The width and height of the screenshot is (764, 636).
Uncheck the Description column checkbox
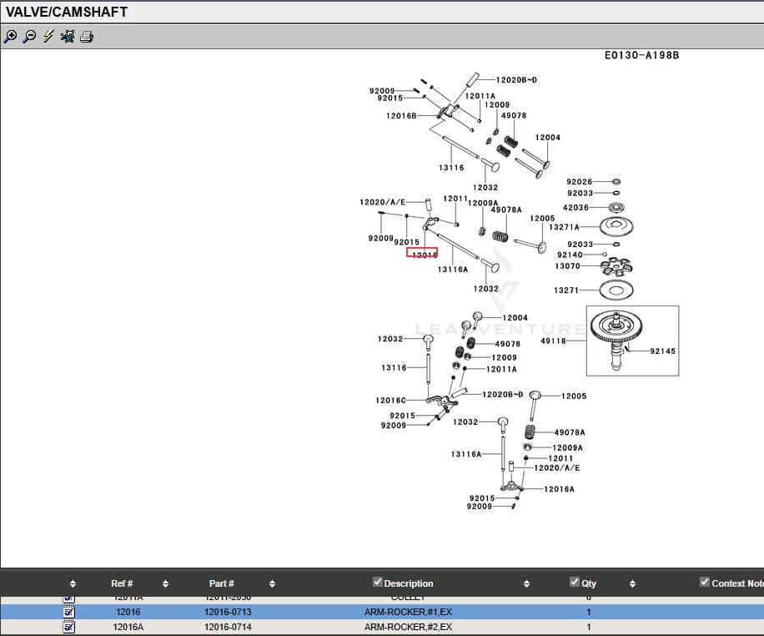pyautogui.click(x=378, y=582)
